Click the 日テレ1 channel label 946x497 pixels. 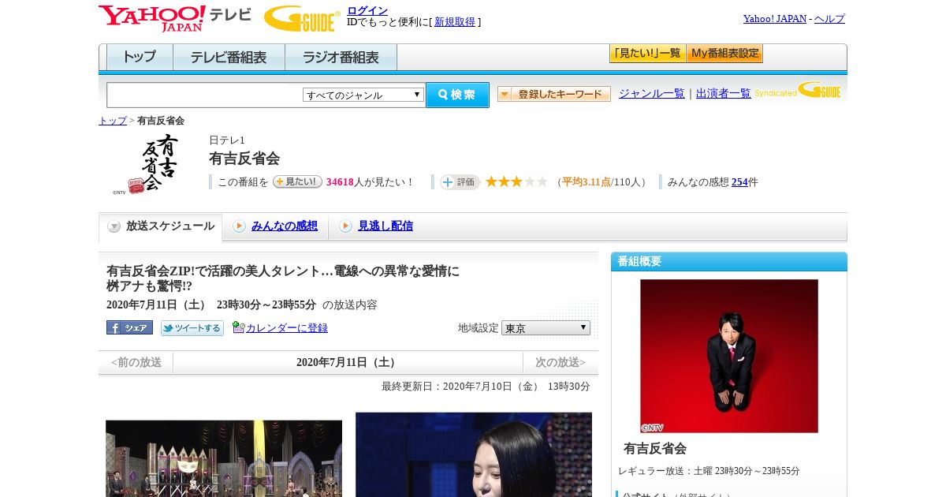(227, 140)
